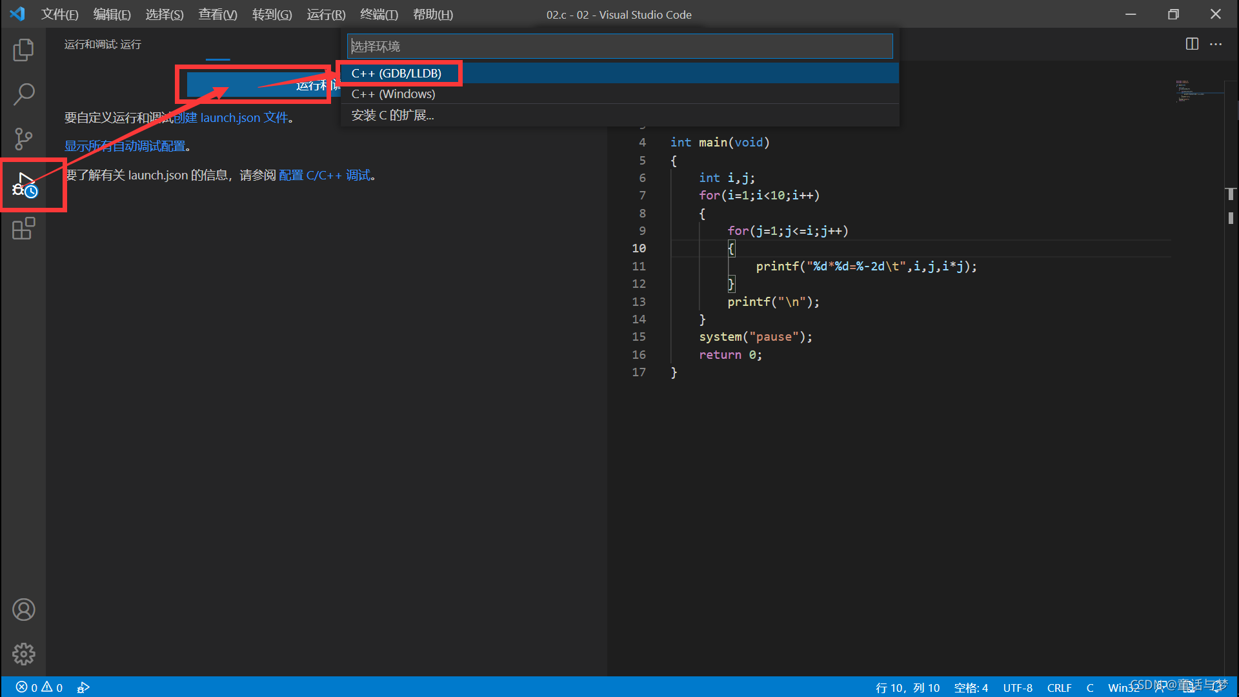
Task: Open the 帮助(H) menu
Action: (x=433, y=14)
